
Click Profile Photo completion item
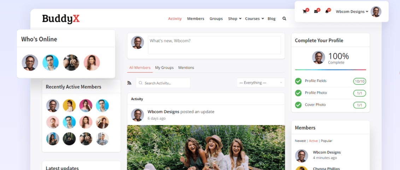coord(316,93)
